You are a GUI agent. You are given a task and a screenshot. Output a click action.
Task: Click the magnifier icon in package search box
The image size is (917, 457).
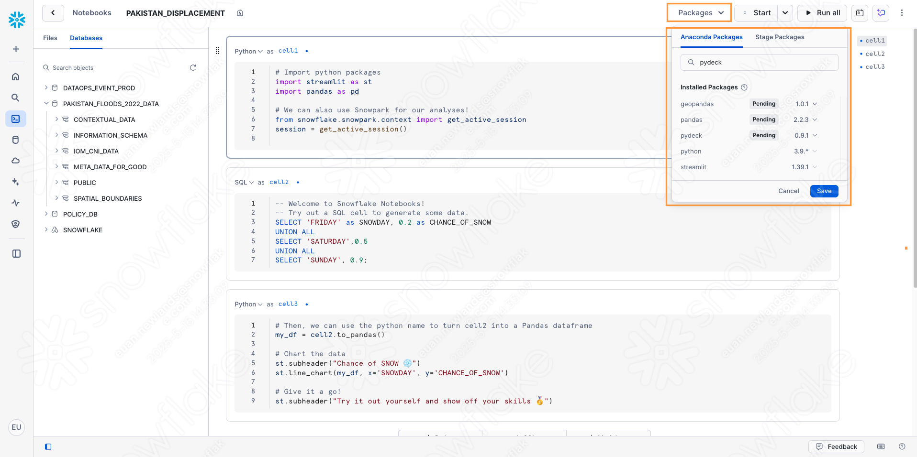coord(691,62)
